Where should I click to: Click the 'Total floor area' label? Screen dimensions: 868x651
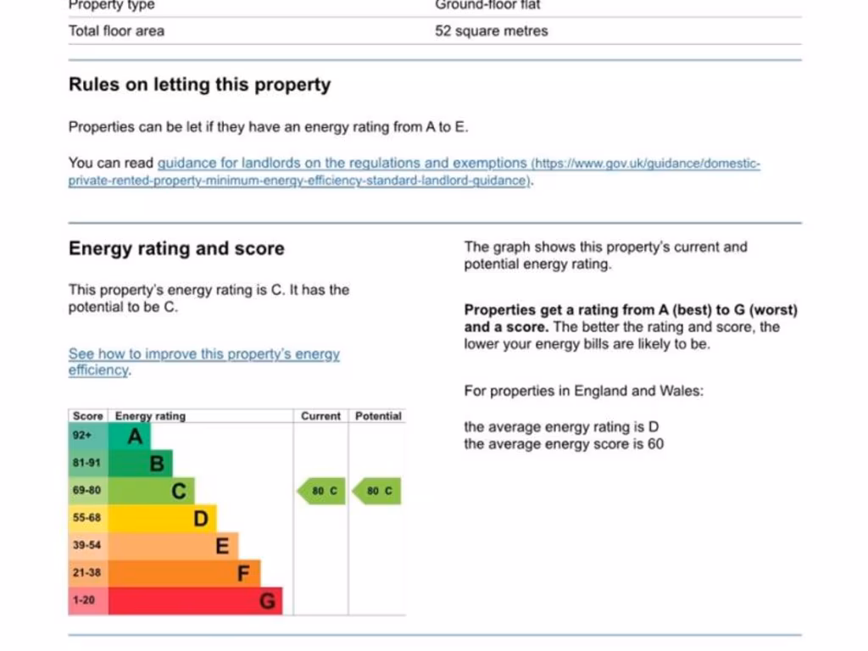point(117,31)
